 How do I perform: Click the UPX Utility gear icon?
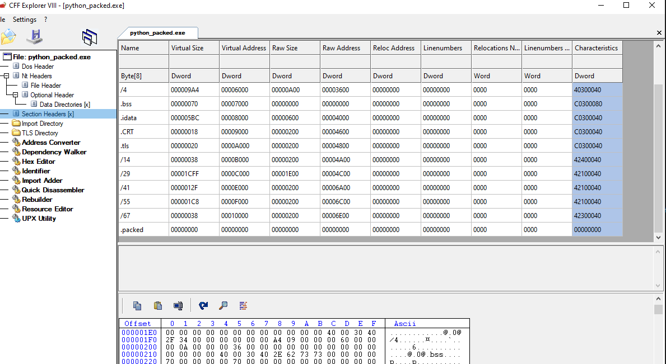click(16, 218)
